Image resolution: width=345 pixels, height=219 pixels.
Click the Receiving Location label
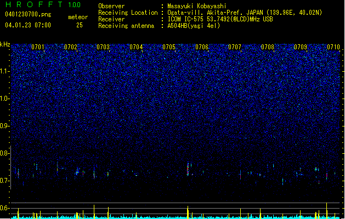tap(128, 13)
